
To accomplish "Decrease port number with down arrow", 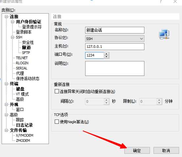I will [x=106, y=57].
